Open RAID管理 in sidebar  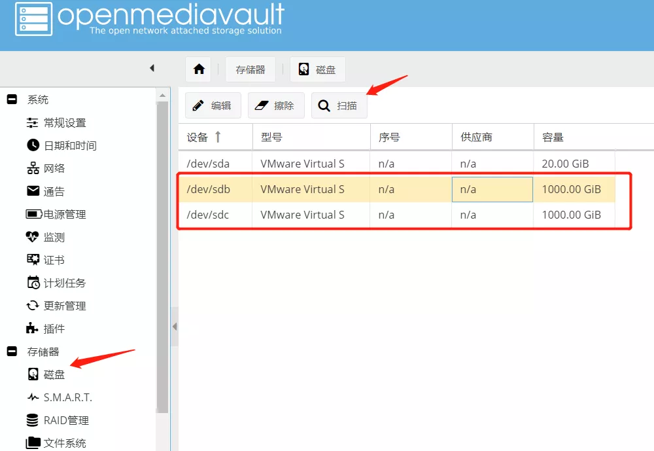pos(65,420)
